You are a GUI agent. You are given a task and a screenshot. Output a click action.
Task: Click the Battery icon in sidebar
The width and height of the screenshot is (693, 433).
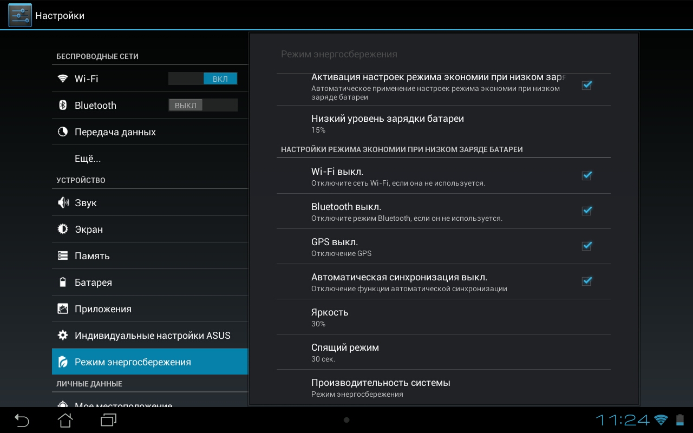coord(63,282)
